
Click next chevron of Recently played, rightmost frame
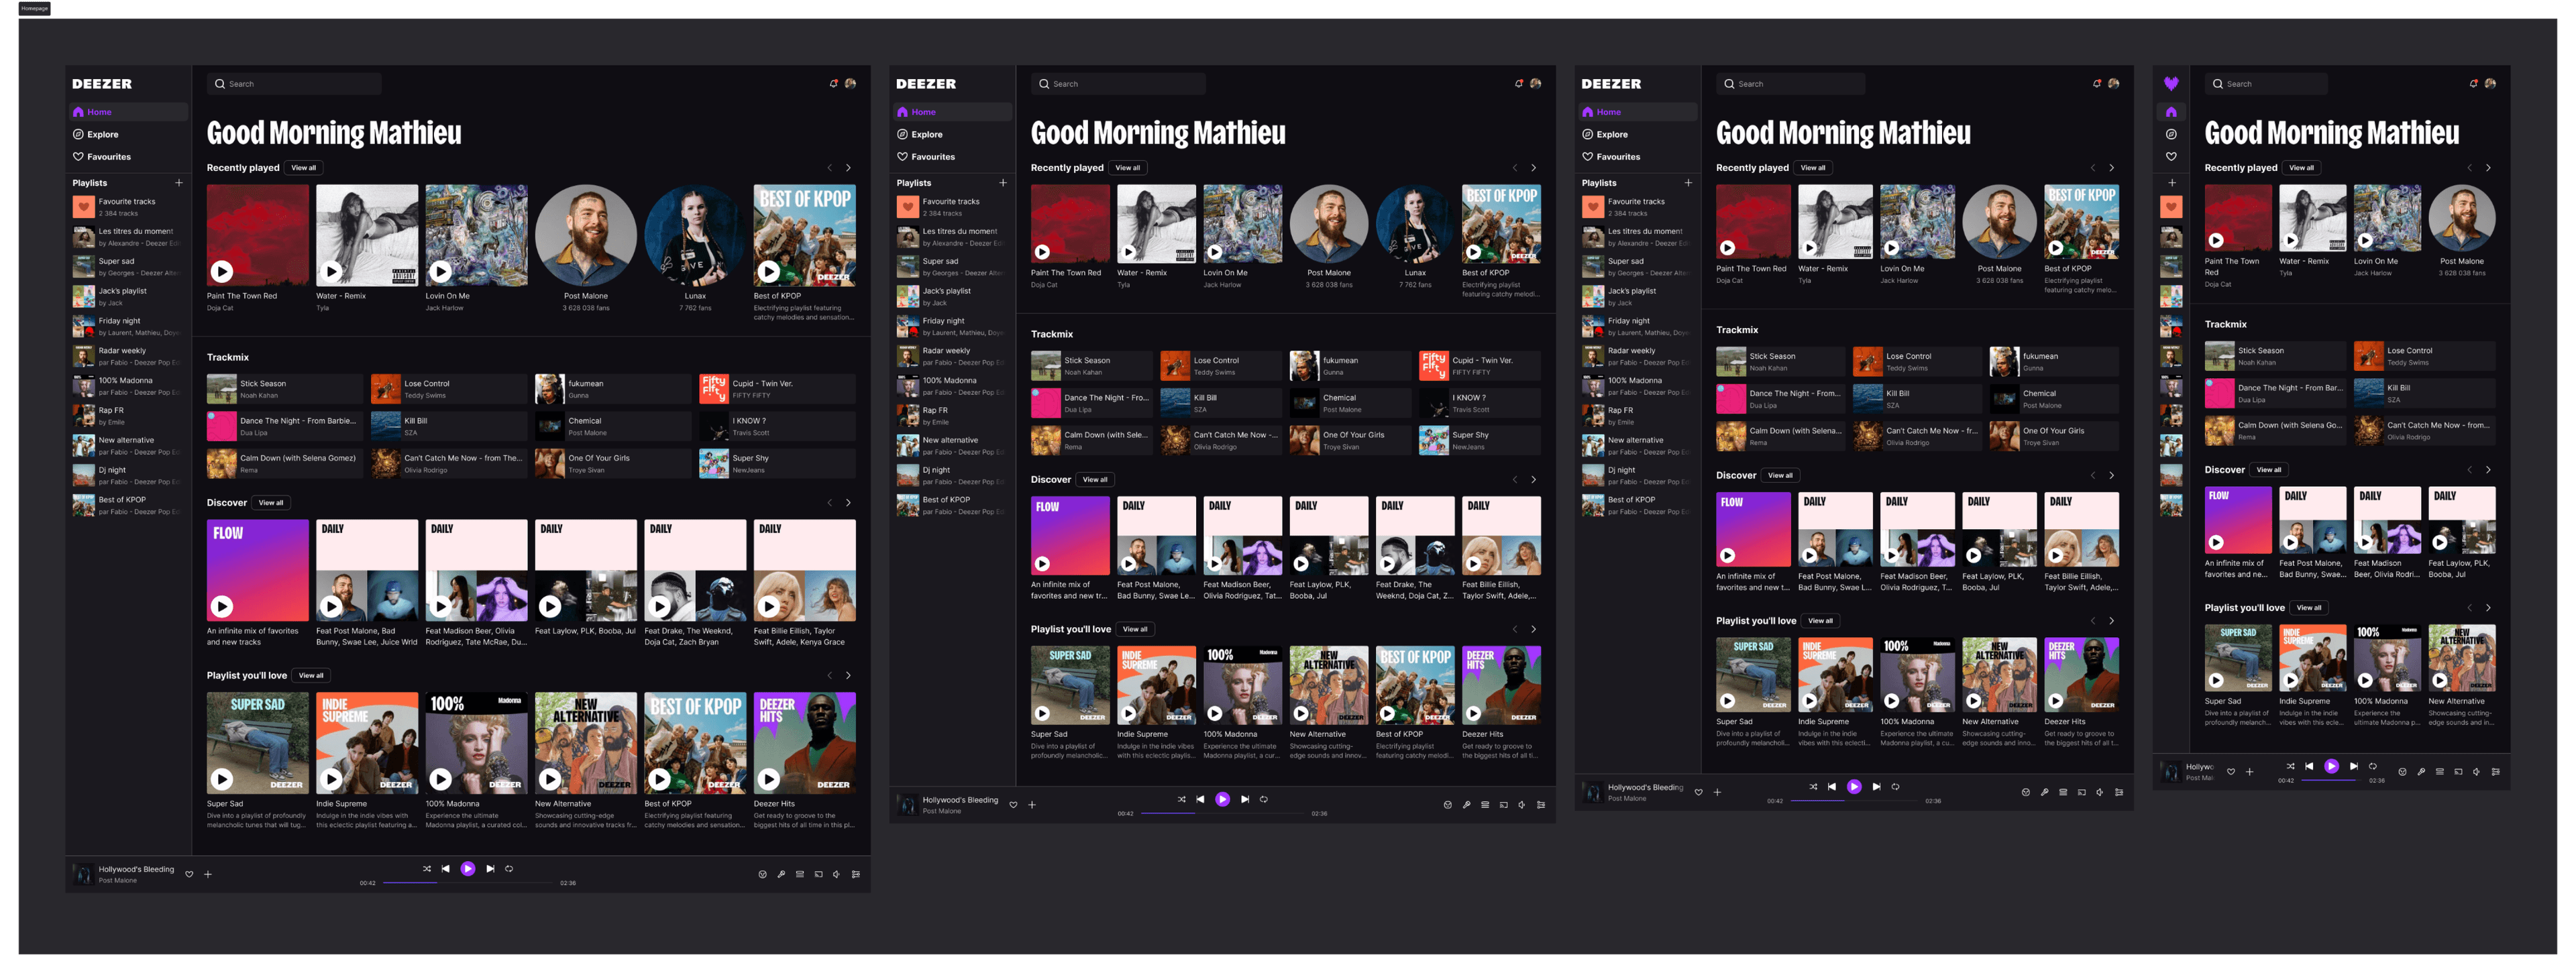2488,168
